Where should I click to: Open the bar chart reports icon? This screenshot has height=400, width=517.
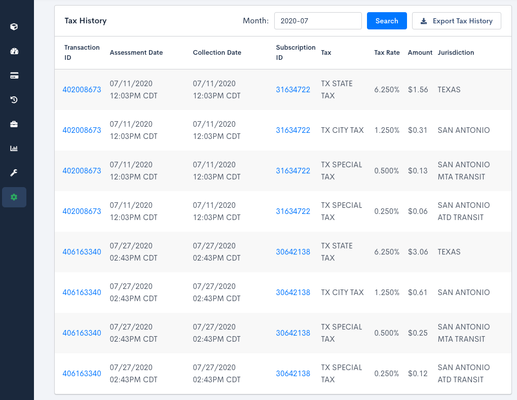tap(14, 149)
